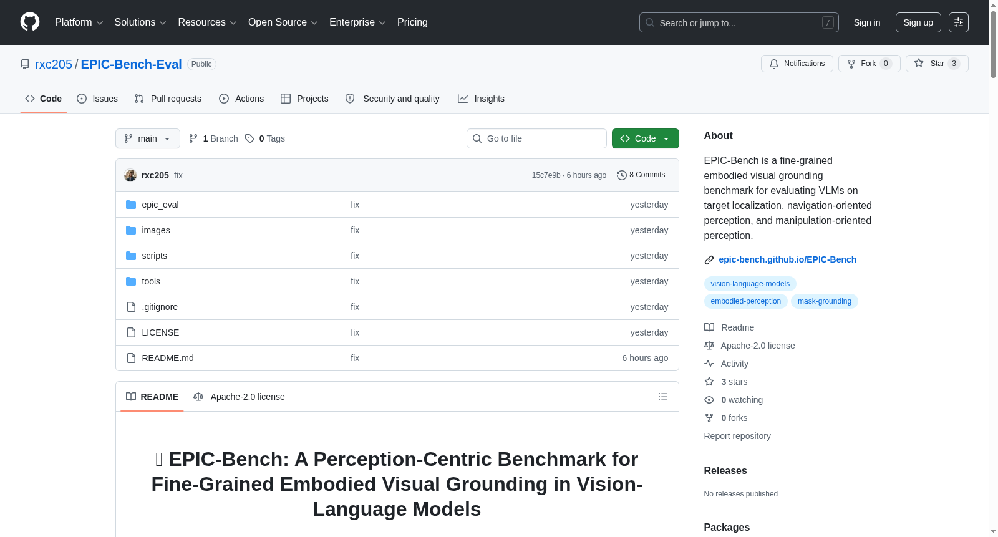Click the vision-language-models topic tag
Screen dimensions: 998x537
pos(750,284)
